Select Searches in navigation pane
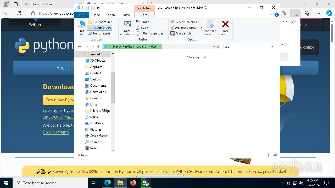 (x=94, y=142)
